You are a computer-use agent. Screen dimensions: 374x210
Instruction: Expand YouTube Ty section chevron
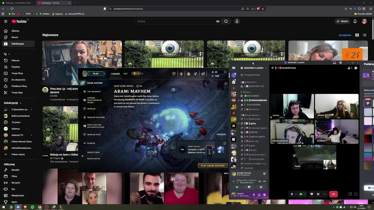click(x=9, y=54)
